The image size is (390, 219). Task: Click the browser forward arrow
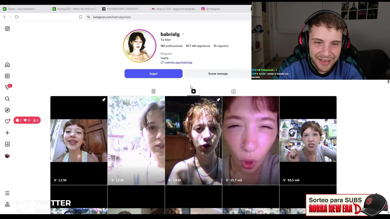[10, 17]
